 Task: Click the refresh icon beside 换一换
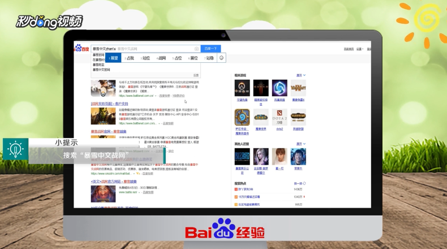[x=304, y=183]
